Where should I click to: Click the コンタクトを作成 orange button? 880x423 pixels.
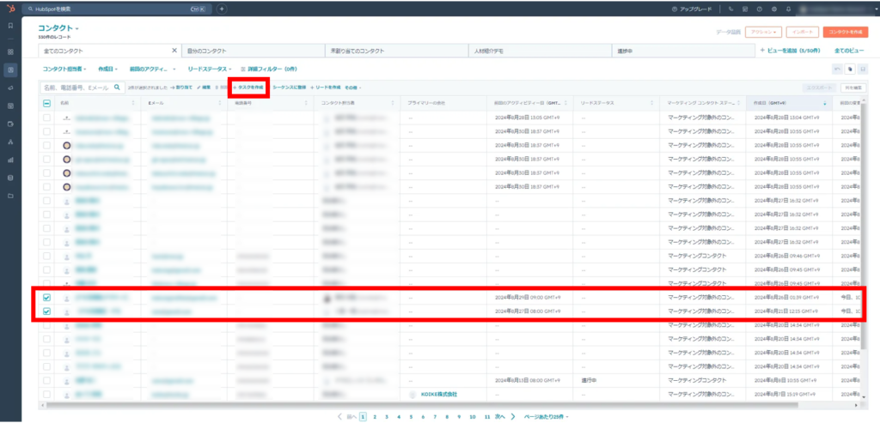point(846,33)
